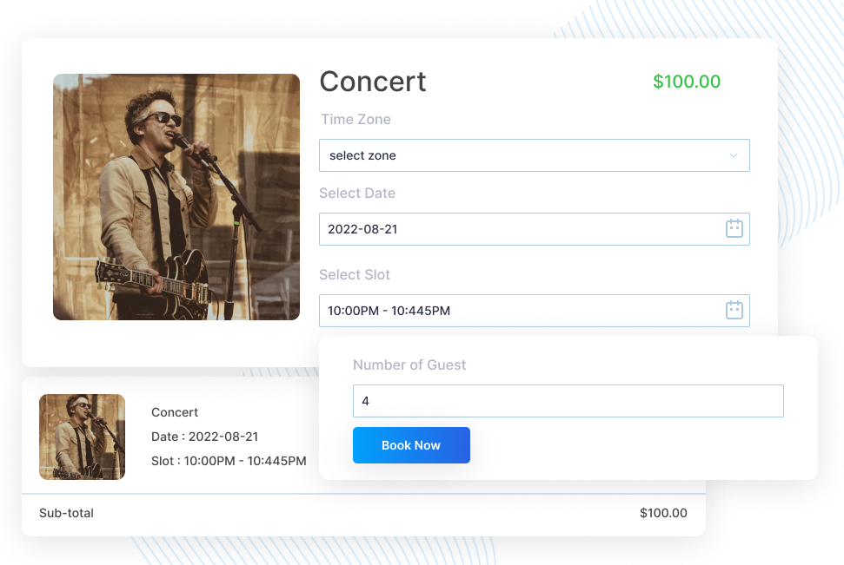Image resolution: width=844 pixels, height=565 pixels.
Task: Open the calendar icon beside Select Date
Action: point(734,228)
